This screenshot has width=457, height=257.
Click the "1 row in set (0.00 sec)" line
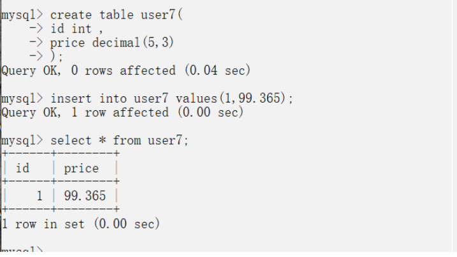pyautogui.click(x=80, y=224)
